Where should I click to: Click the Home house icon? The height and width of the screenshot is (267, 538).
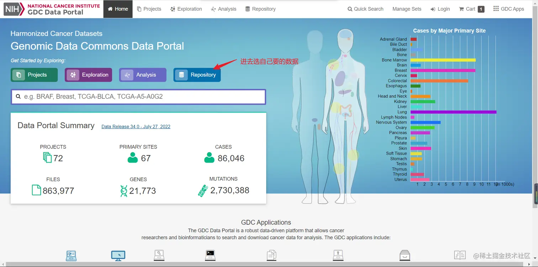(x=110, y=9)
